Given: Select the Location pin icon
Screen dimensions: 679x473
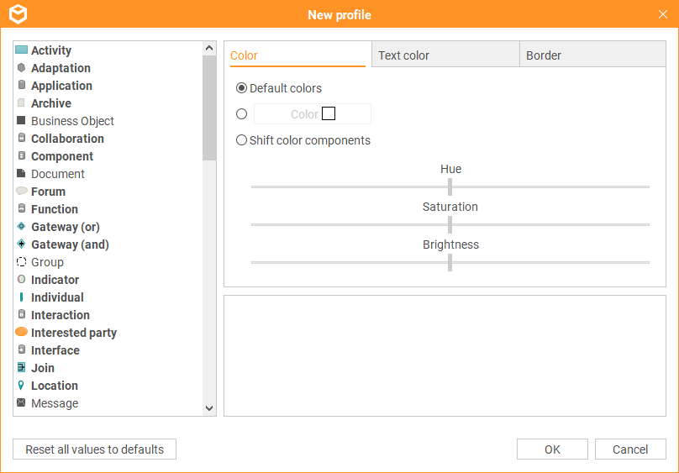Looking at the screenshot, I should pos(21,385).
